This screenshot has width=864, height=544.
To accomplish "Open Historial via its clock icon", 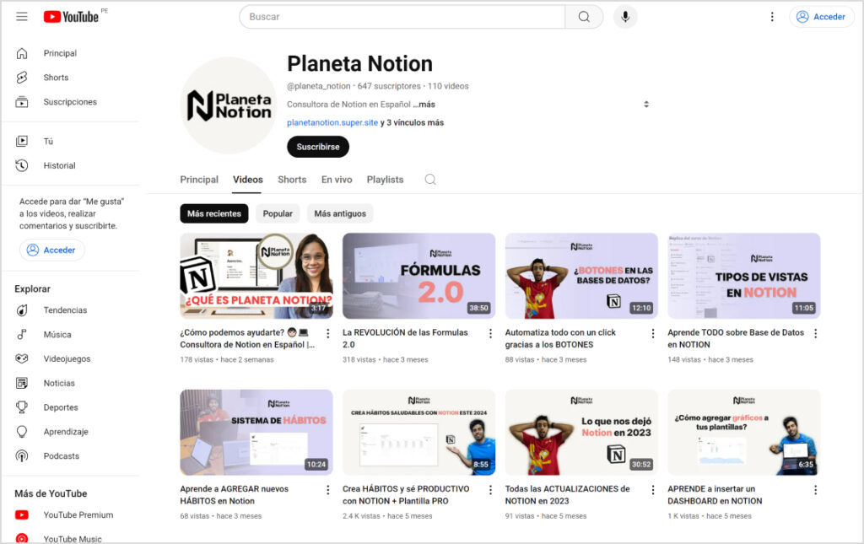I will 21,165.
